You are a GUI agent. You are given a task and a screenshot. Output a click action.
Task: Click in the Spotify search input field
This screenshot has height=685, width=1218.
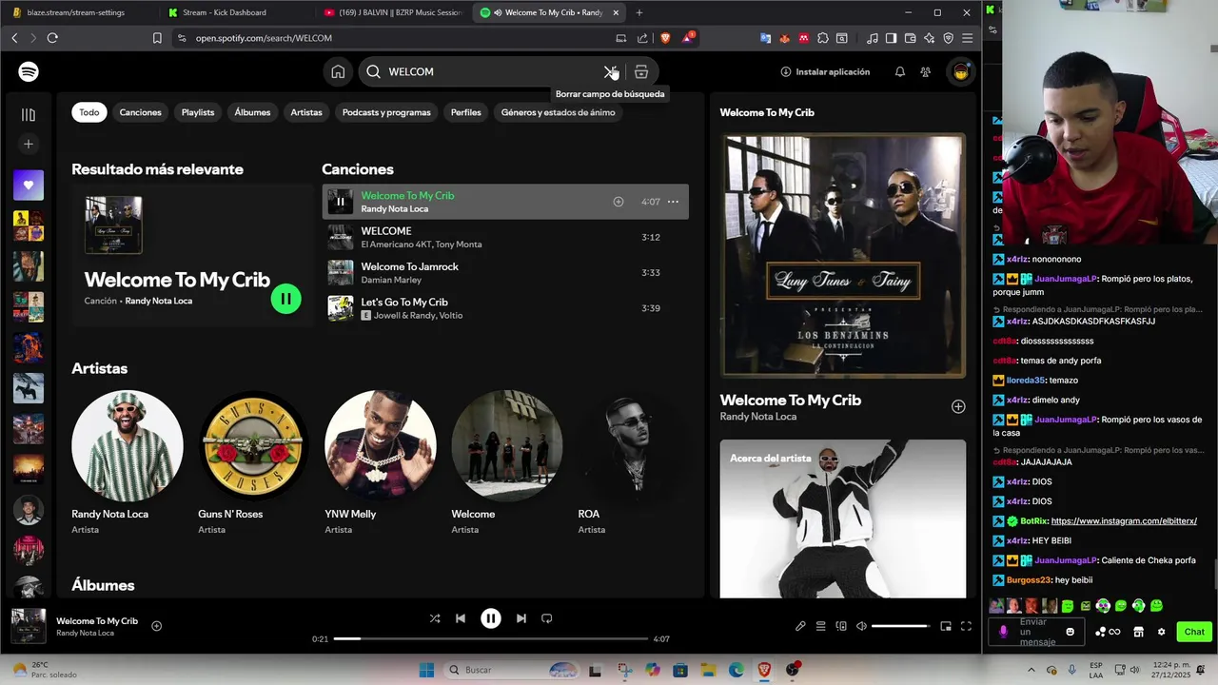[x=492, y=71]
